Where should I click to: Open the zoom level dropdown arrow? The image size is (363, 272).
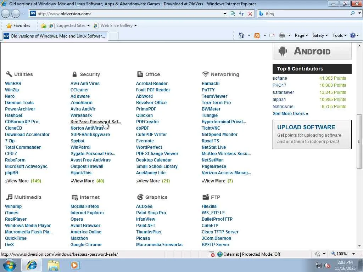pos(353,254)
